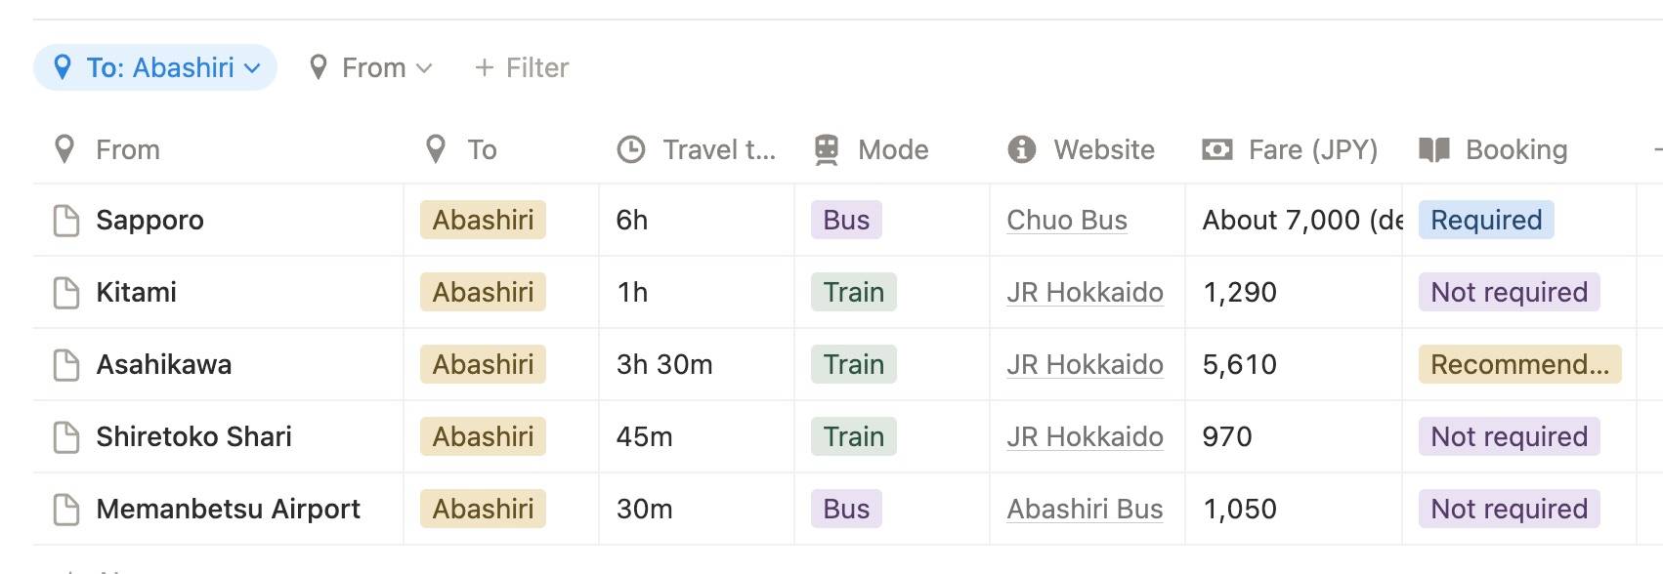
Task: Click the book icon beside Booking header
Action: point(1433,150)
